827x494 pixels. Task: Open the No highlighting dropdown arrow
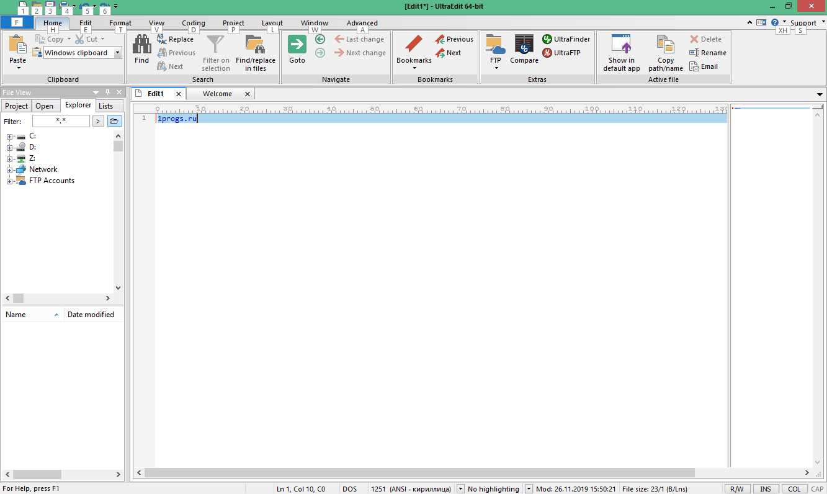tap(529, 489)
